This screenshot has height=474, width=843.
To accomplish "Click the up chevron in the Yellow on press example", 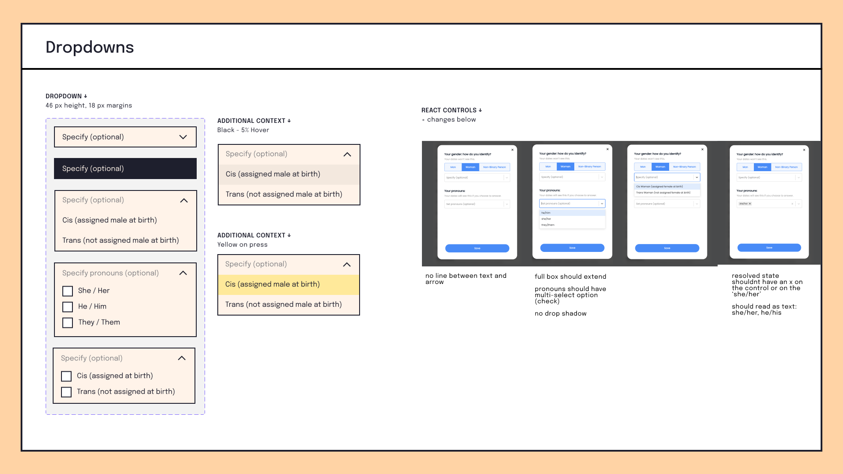I will tap(347, 264).
